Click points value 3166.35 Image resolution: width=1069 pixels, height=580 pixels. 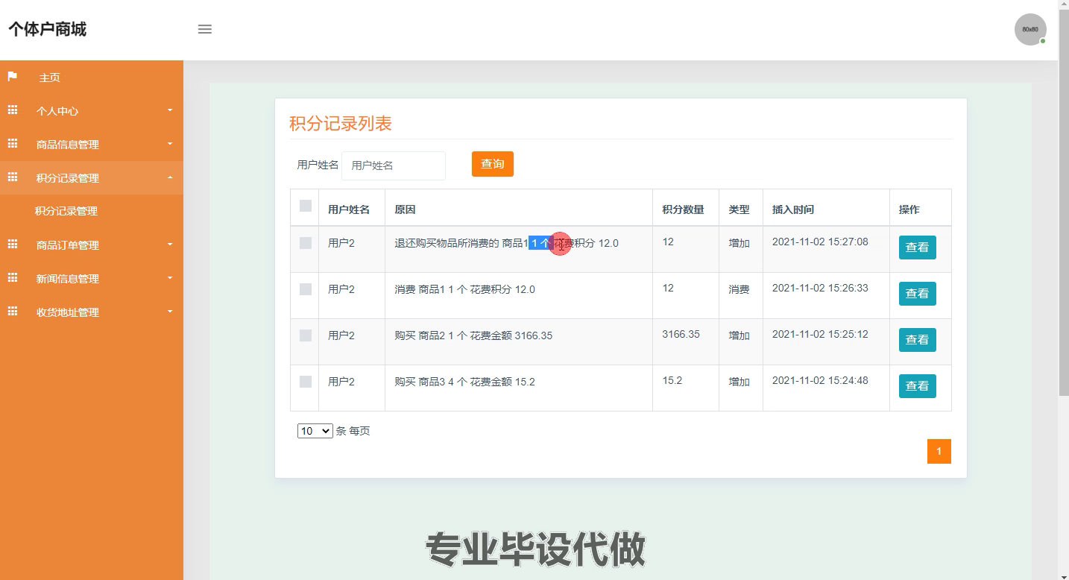coord(681,334)
